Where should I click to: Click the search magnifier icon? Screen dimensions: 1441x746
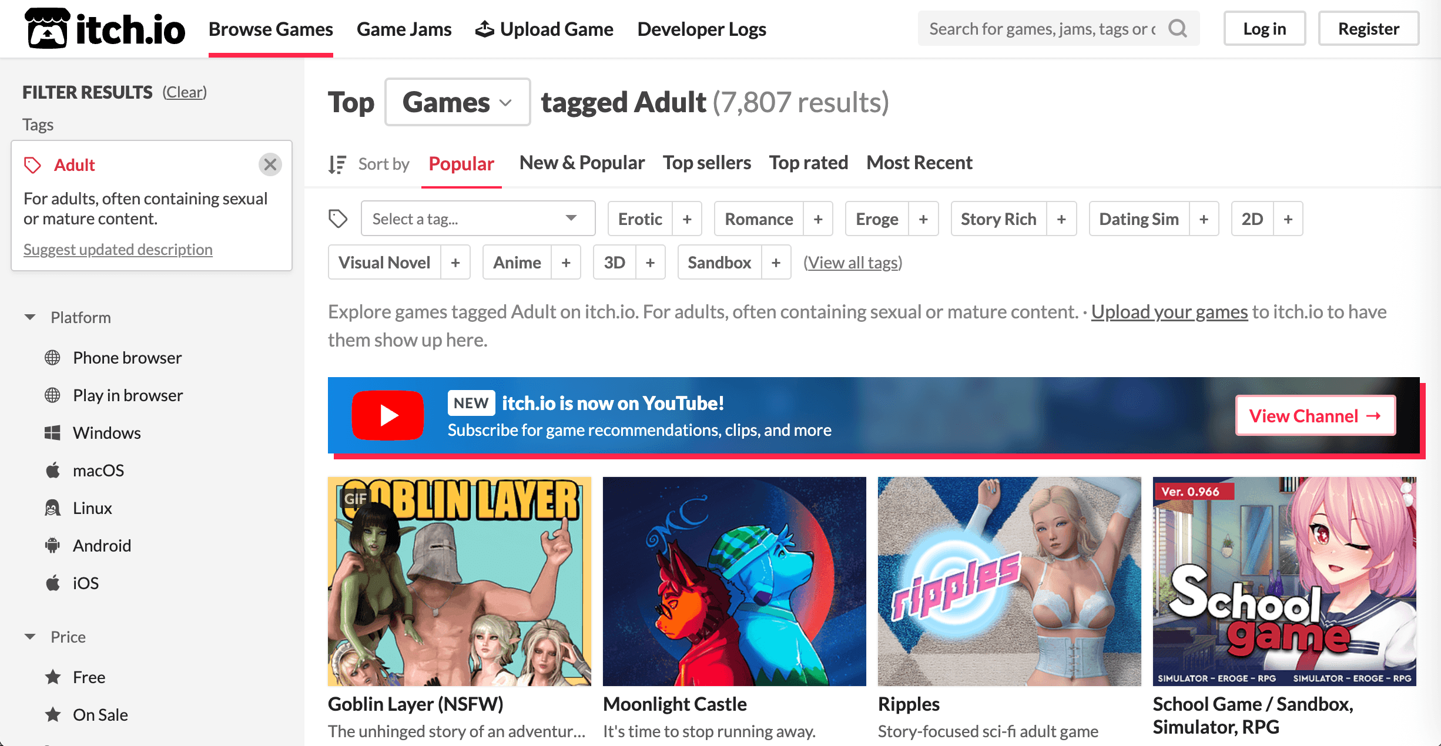click(x=1178, y=28)
